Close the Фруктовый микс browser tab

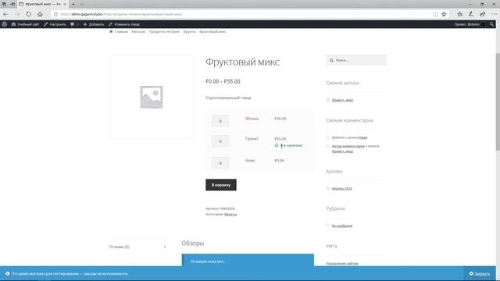(x=65, y=4)
